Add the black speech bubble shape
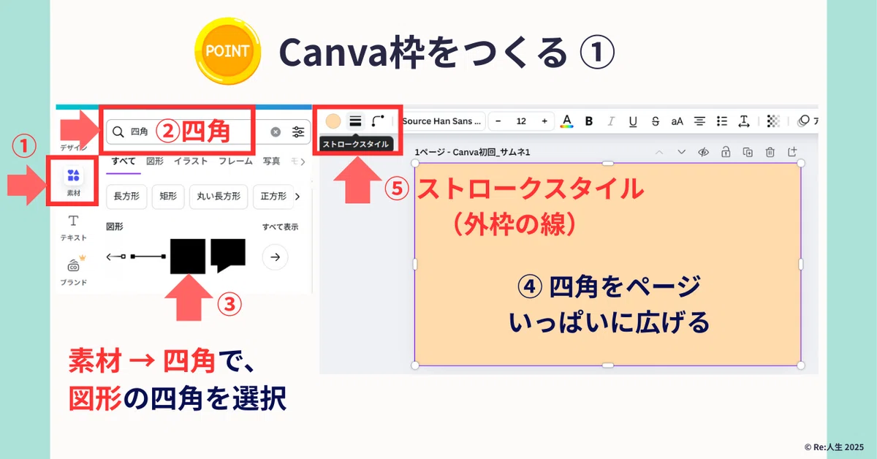This screenshot has height=459, width=877. [228, 254]
